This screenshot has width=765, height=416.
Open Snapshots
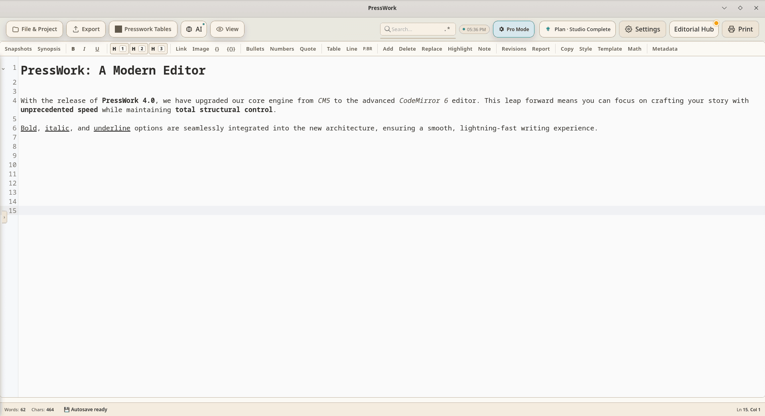18,49
